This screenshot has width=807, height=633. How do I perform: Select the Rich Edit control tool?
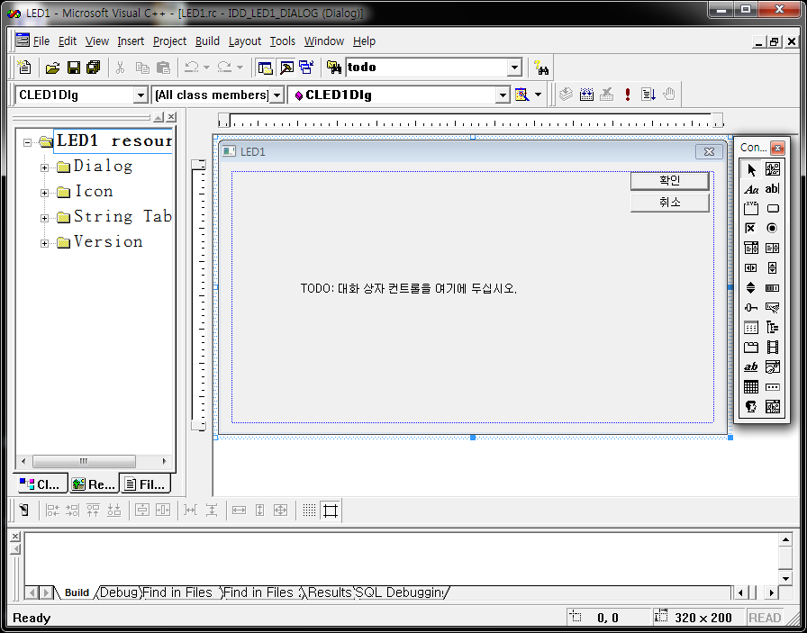tap(751, 367)
